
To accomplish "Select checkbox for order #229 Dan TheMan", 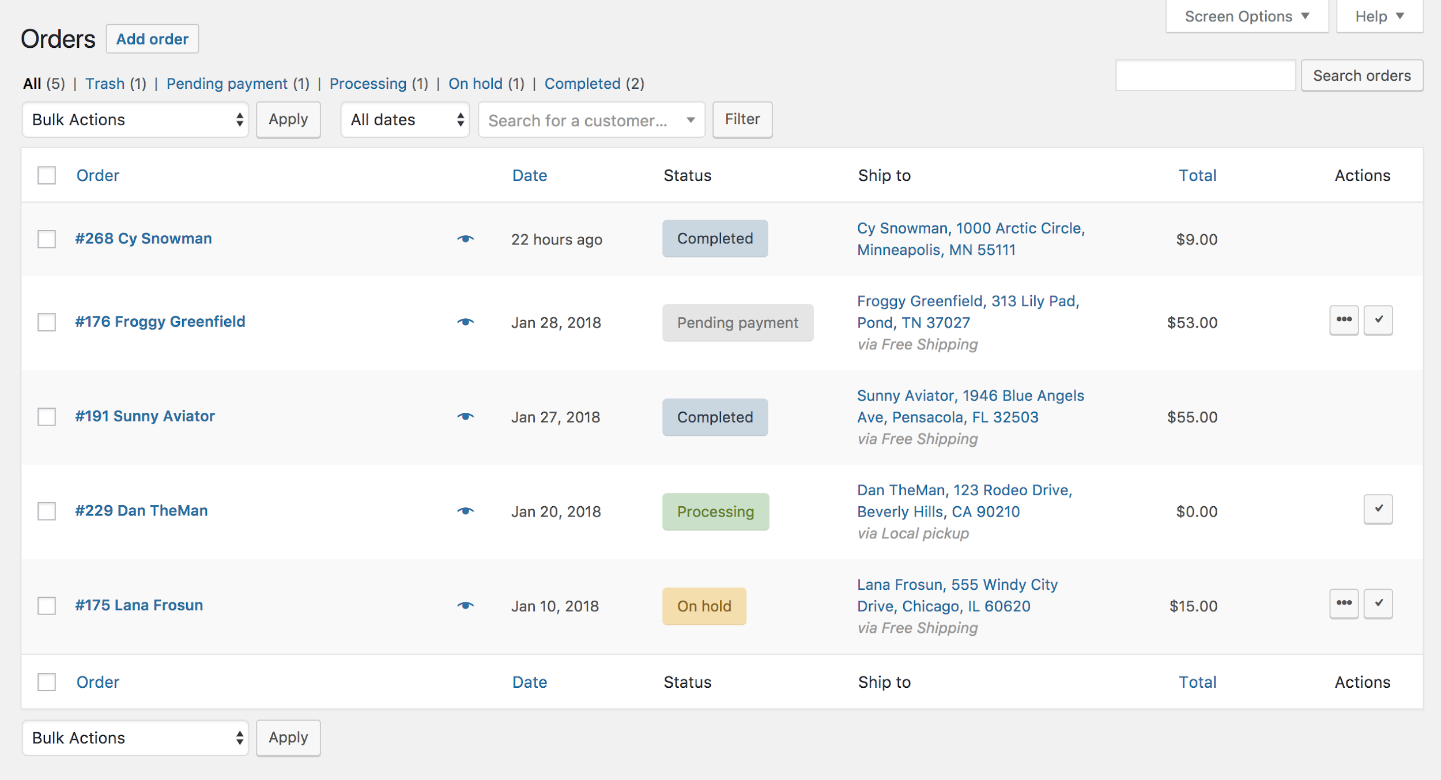I will [x=47, y=511].
